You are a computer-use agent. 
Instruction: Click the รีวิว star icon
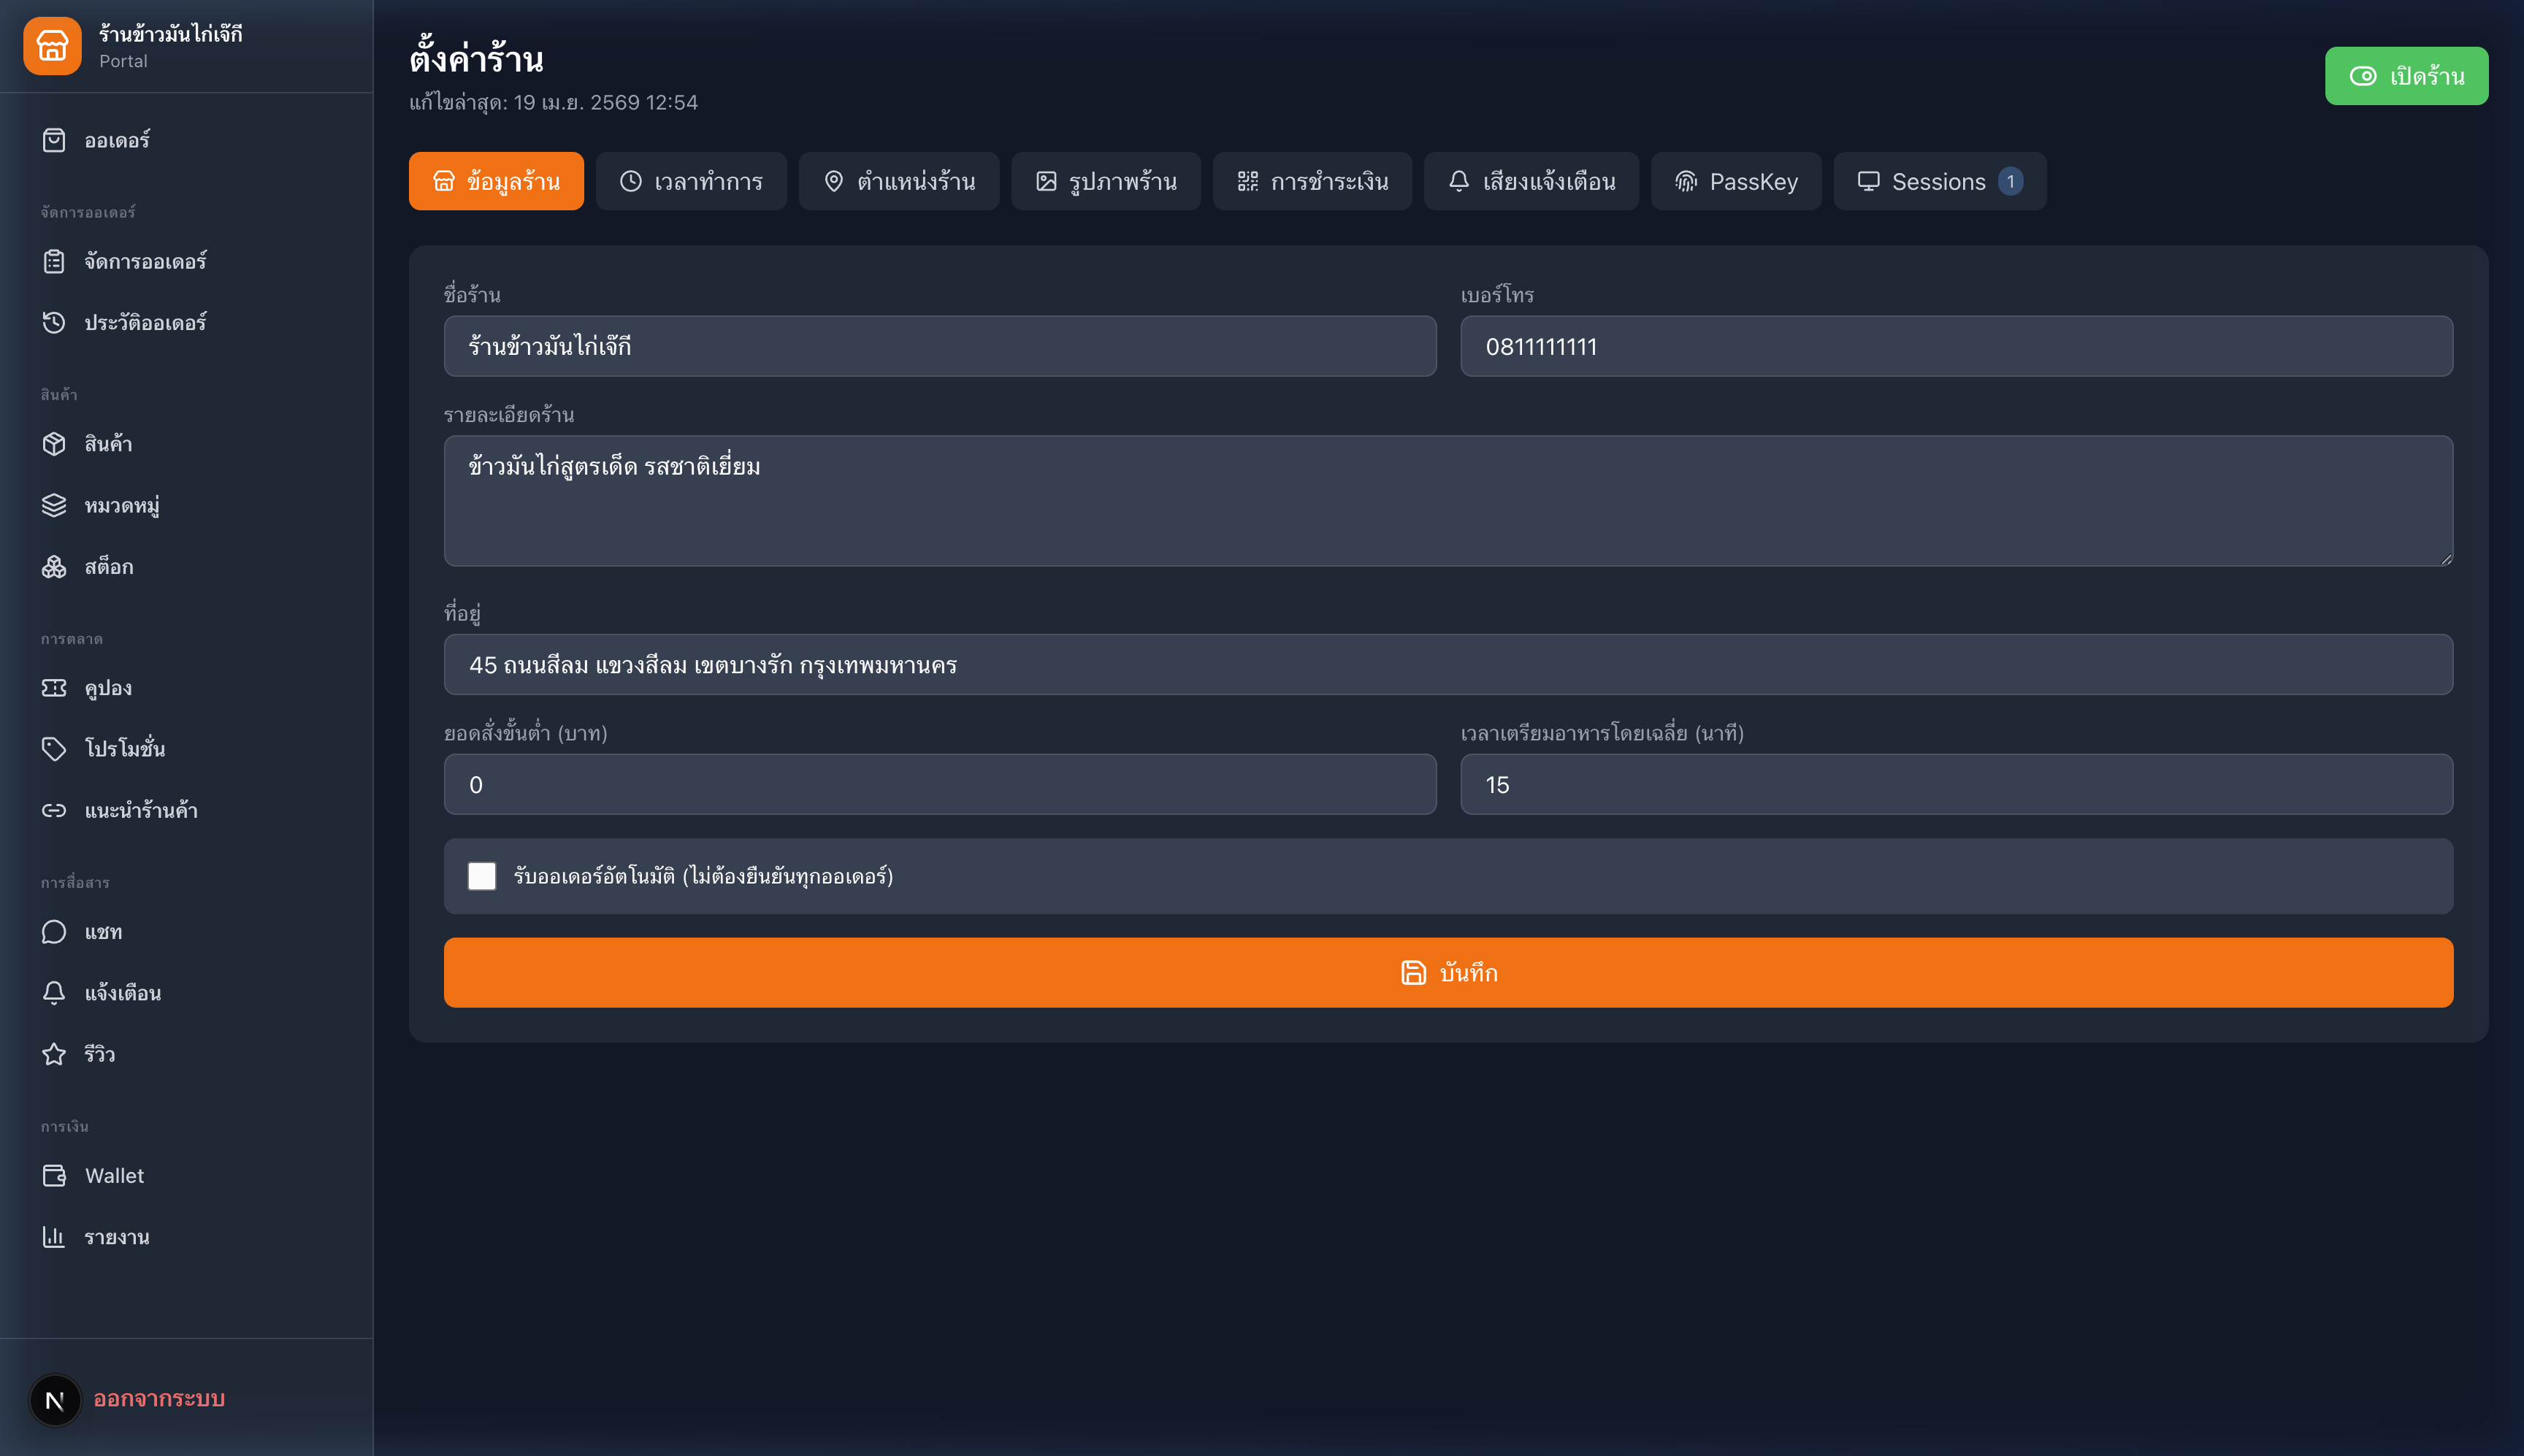point(54,1054)
